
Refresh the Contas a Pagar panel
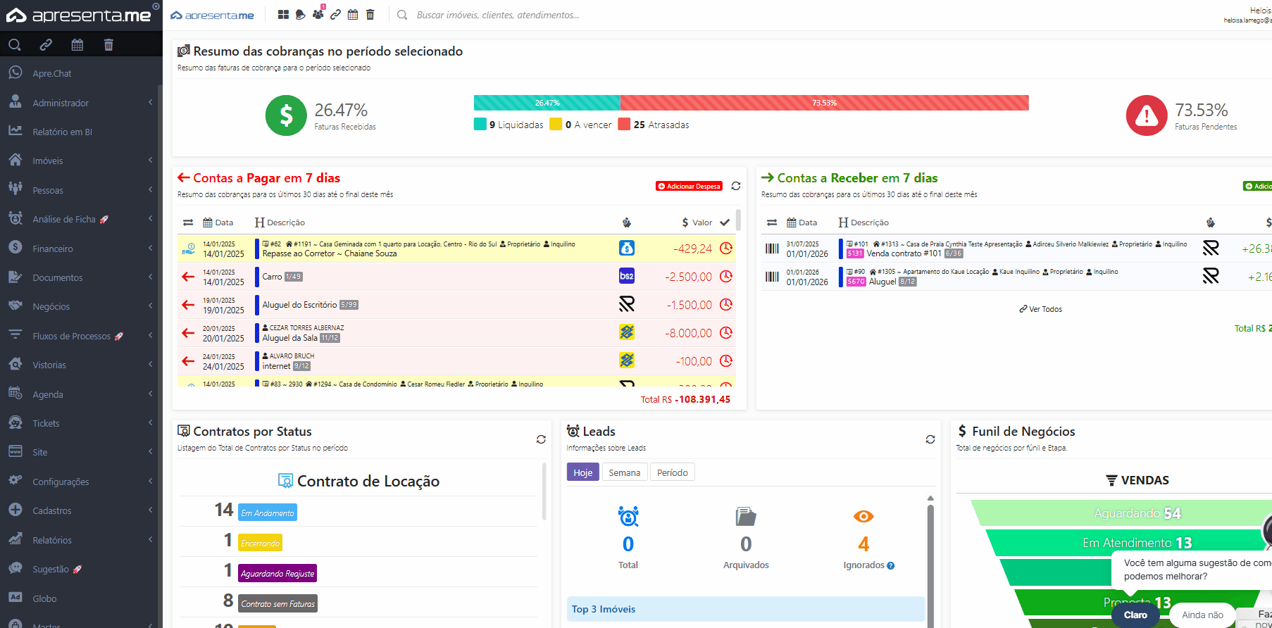[x=736, y=186]
